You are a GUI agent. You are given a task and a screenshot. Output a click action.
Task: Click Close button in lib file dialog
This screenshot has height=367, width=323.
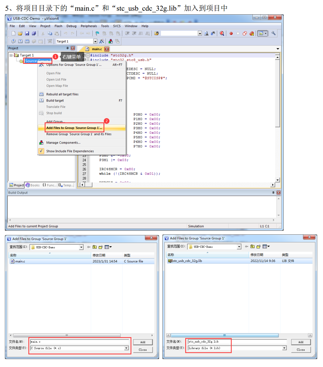[301, 350]
